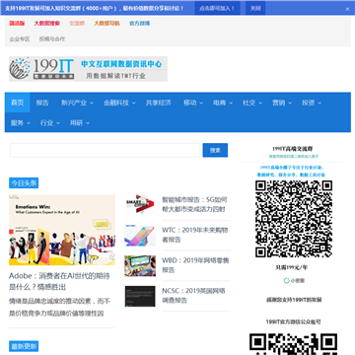Viewport: 355px width, 355px height.
Task: Open the 共享经济 navigation item
Action: (x=159, y=103)
